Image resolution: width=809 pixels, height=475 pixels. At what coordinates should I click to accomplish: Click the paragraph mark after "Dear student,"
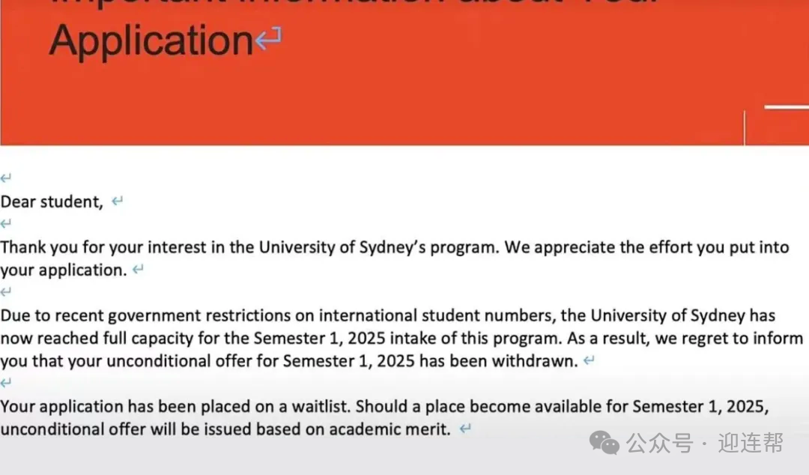[117, 202]
